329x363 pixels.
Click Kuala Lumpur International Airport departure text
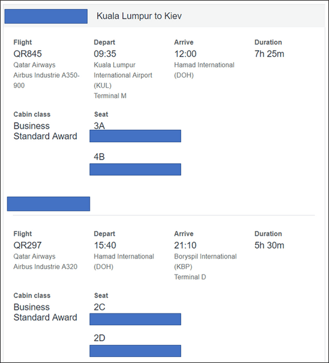(x=123, y=75)
